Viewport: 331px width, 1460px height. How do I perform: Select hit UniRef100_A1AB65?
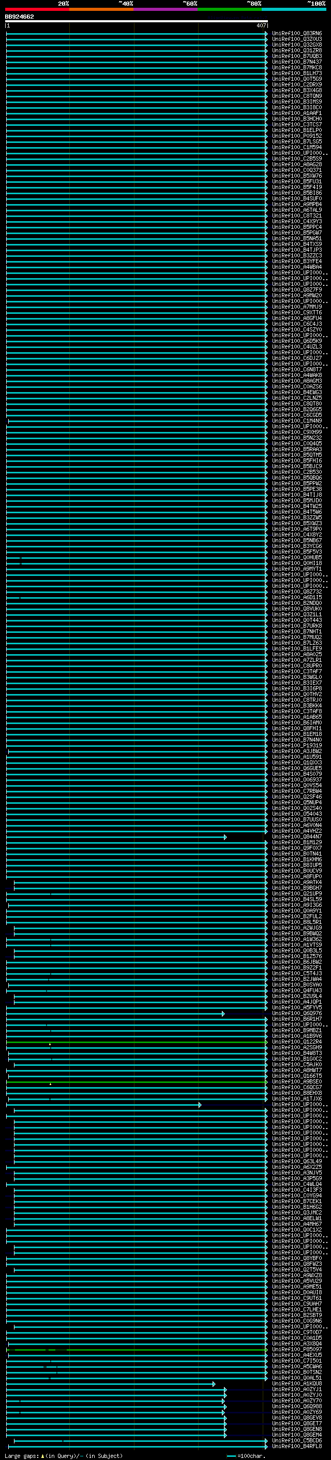coord(296,717)
